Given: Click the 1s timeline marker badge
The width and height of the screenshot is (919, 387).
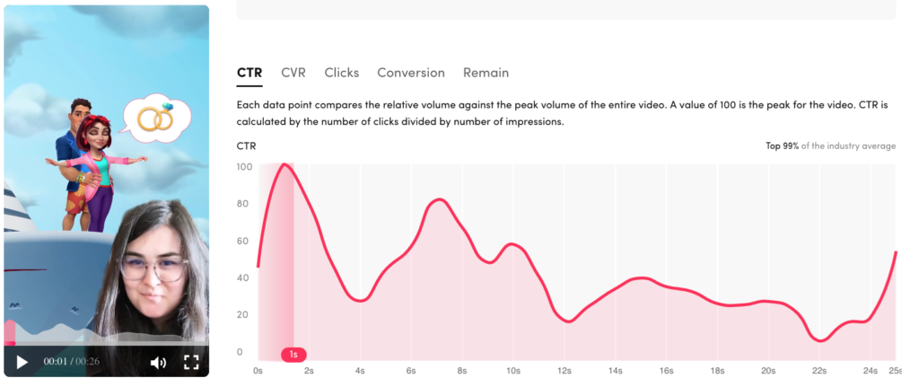Looking at the screenshot, I should [293, 354].
